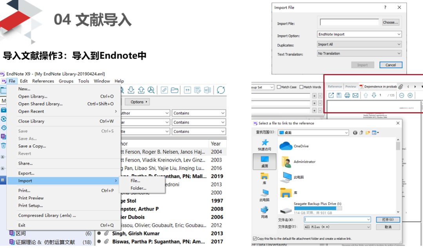This screenshot has height=248, width=423.
Task: Select Network (网络) in places bar
Action: 264,212
